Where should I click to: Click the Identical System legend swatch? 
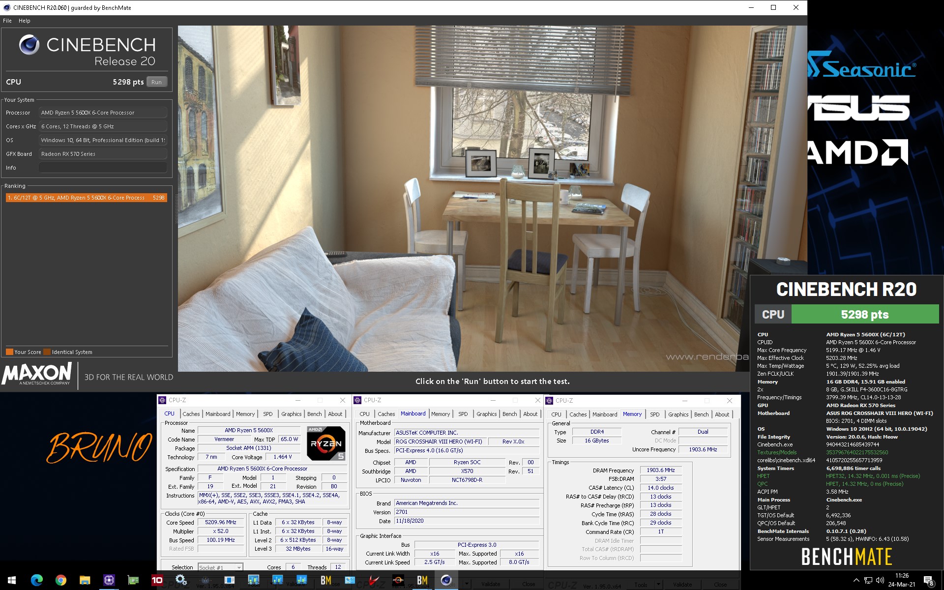(47, 352)
